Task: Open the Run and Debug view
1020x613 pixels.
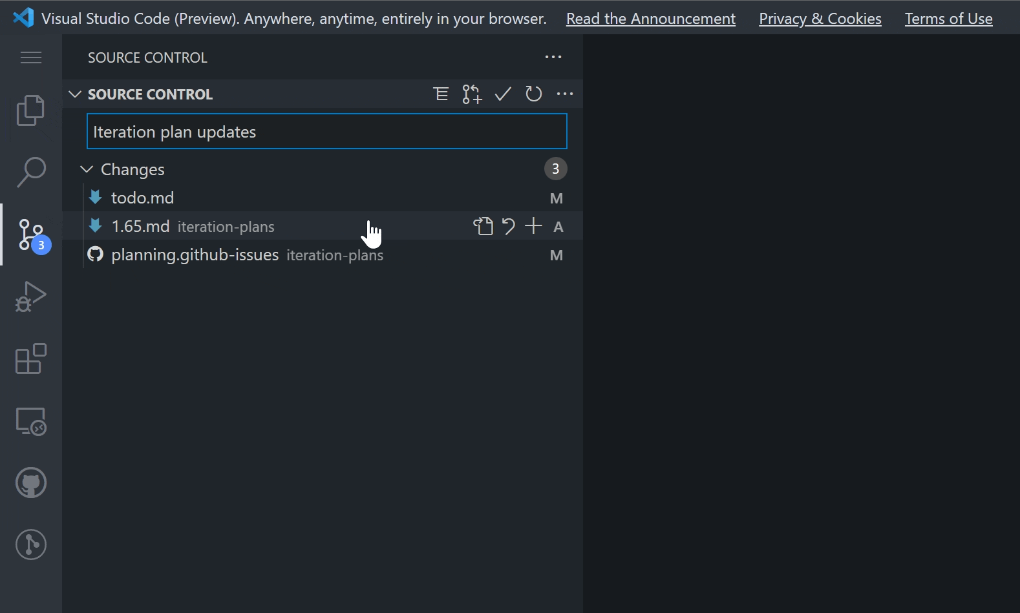Action: point(31,296)
